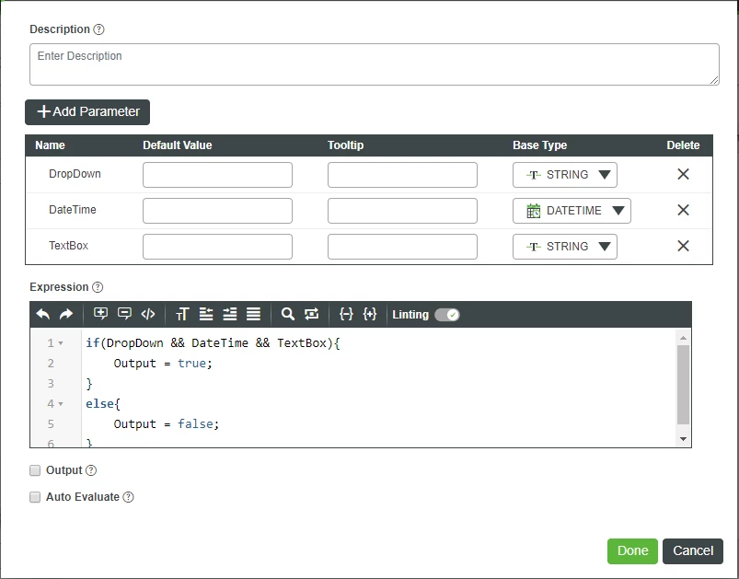The height and width of the screenshot is (579, 739).
Task: Click the Base Type column header
Action: [x=539, y=145]
